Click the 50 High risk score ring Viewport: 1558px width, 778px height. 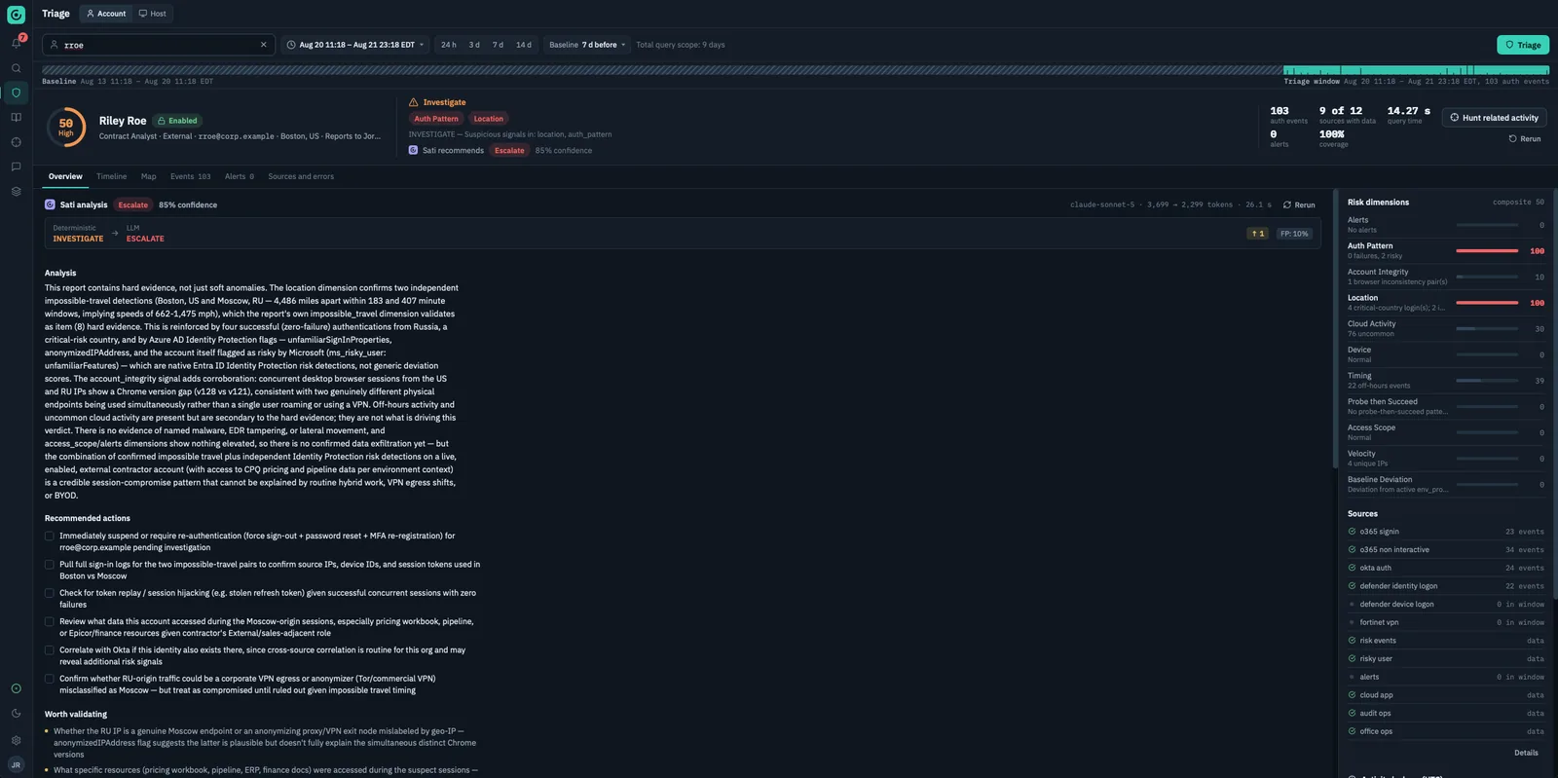[x=66, y=128]
